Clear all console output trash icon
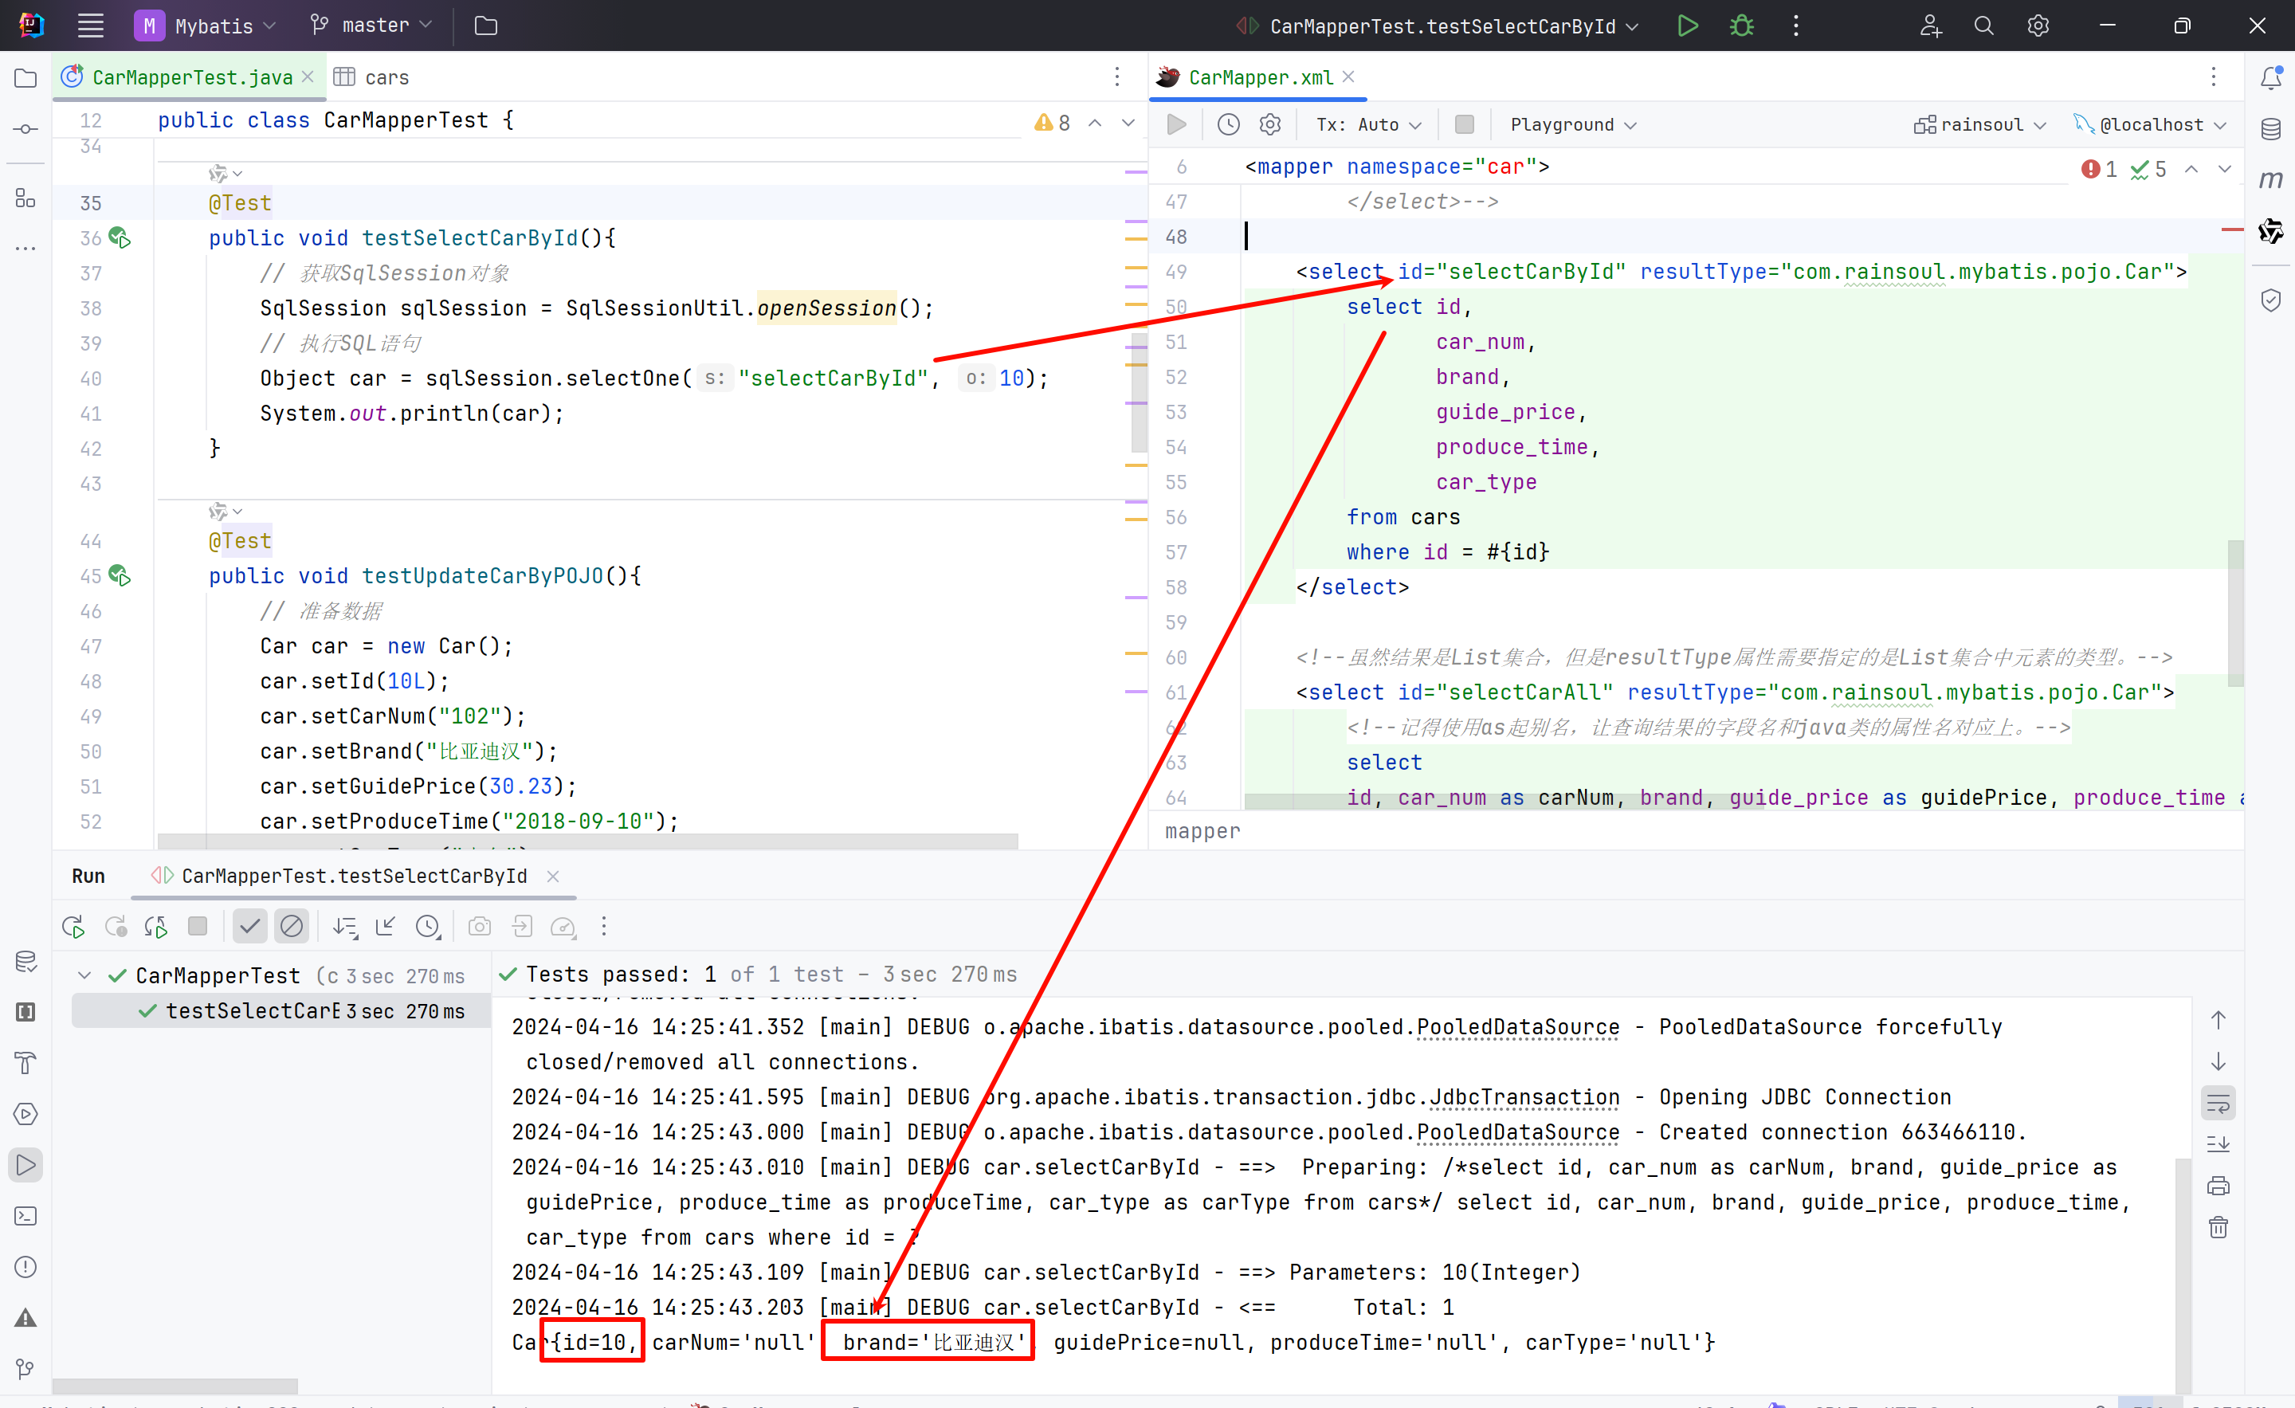This screenshot has height=1408, width=2295. pyautogui.click(x=2218, y=1226)
